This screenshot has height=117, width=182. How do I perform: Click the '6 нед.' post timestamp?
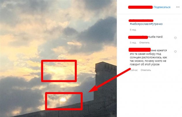point(133,30)
